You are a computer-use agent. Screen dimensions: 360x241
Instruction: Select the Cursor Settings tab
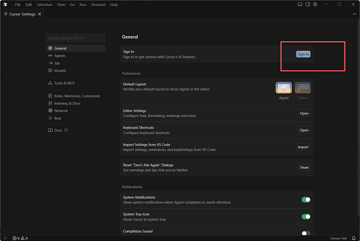22,14
